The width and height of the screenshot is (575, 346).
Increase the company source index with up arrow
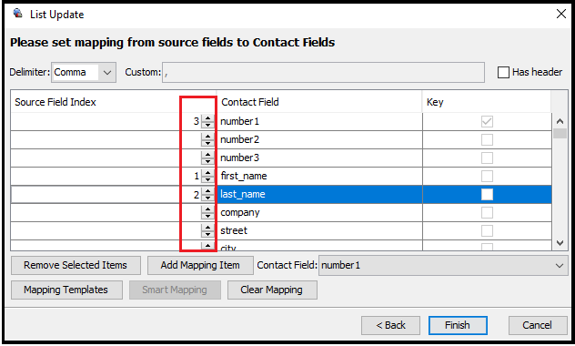[208, 209]
